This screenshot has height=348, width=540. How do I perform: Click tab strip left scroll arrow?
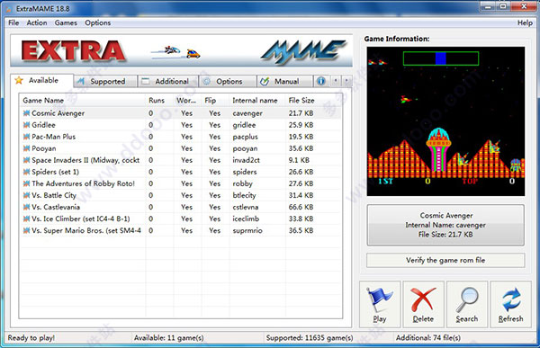point(336,81)
